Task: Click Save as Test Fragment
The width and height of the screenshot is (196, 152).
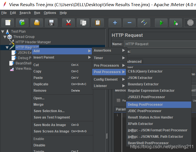Action: coord(62,117)
